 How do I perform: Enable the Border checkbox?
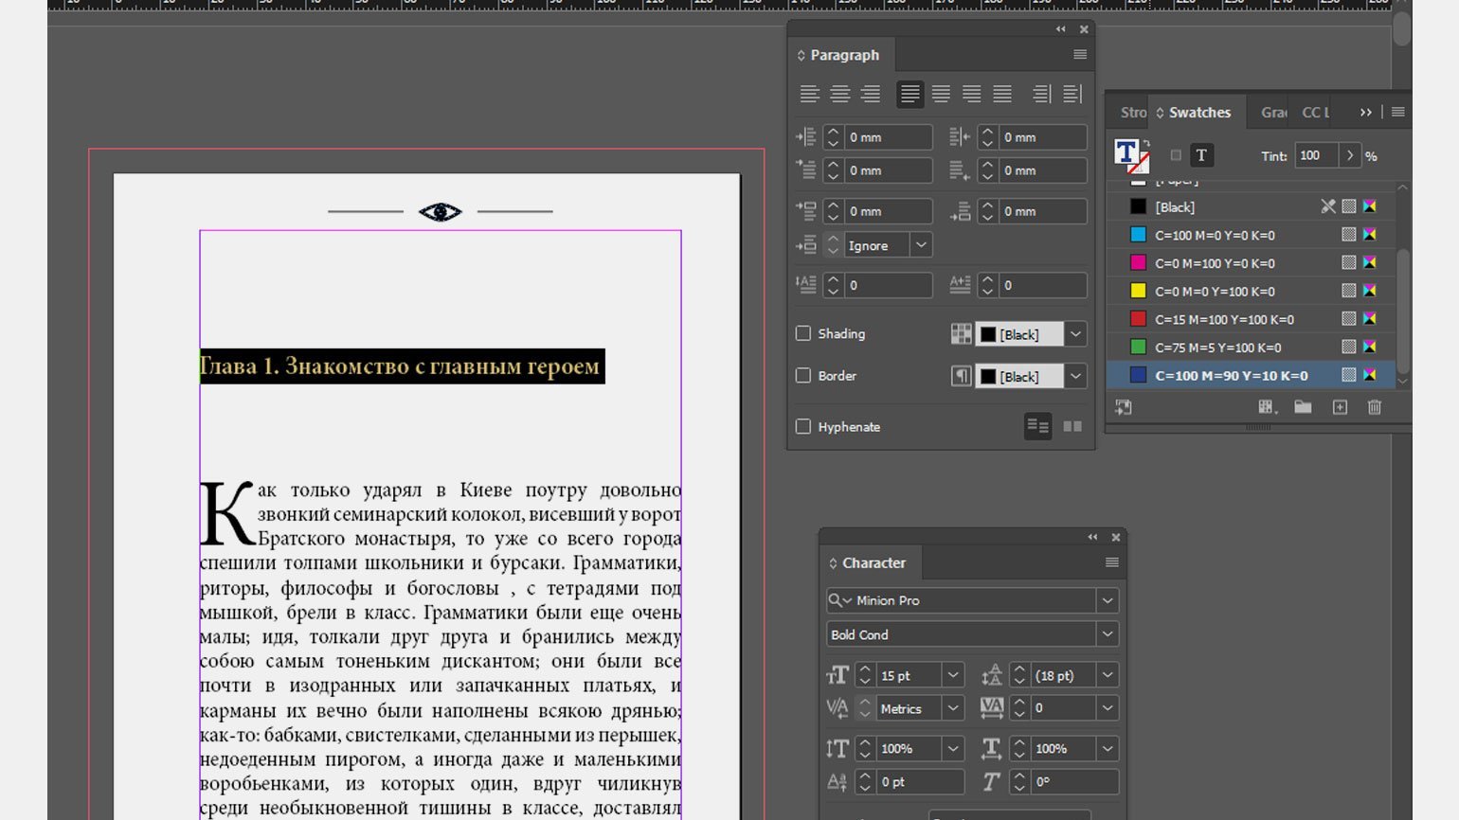pos(803,376)
